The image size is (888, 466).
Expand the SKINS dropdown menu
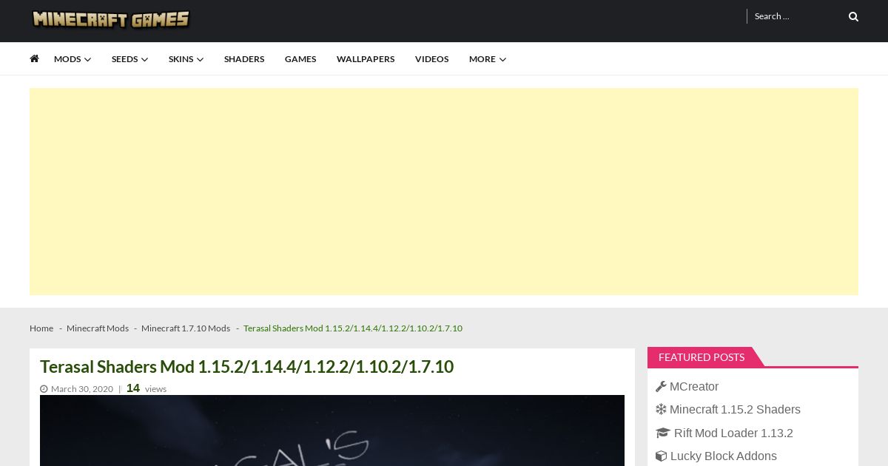(186, 59)
